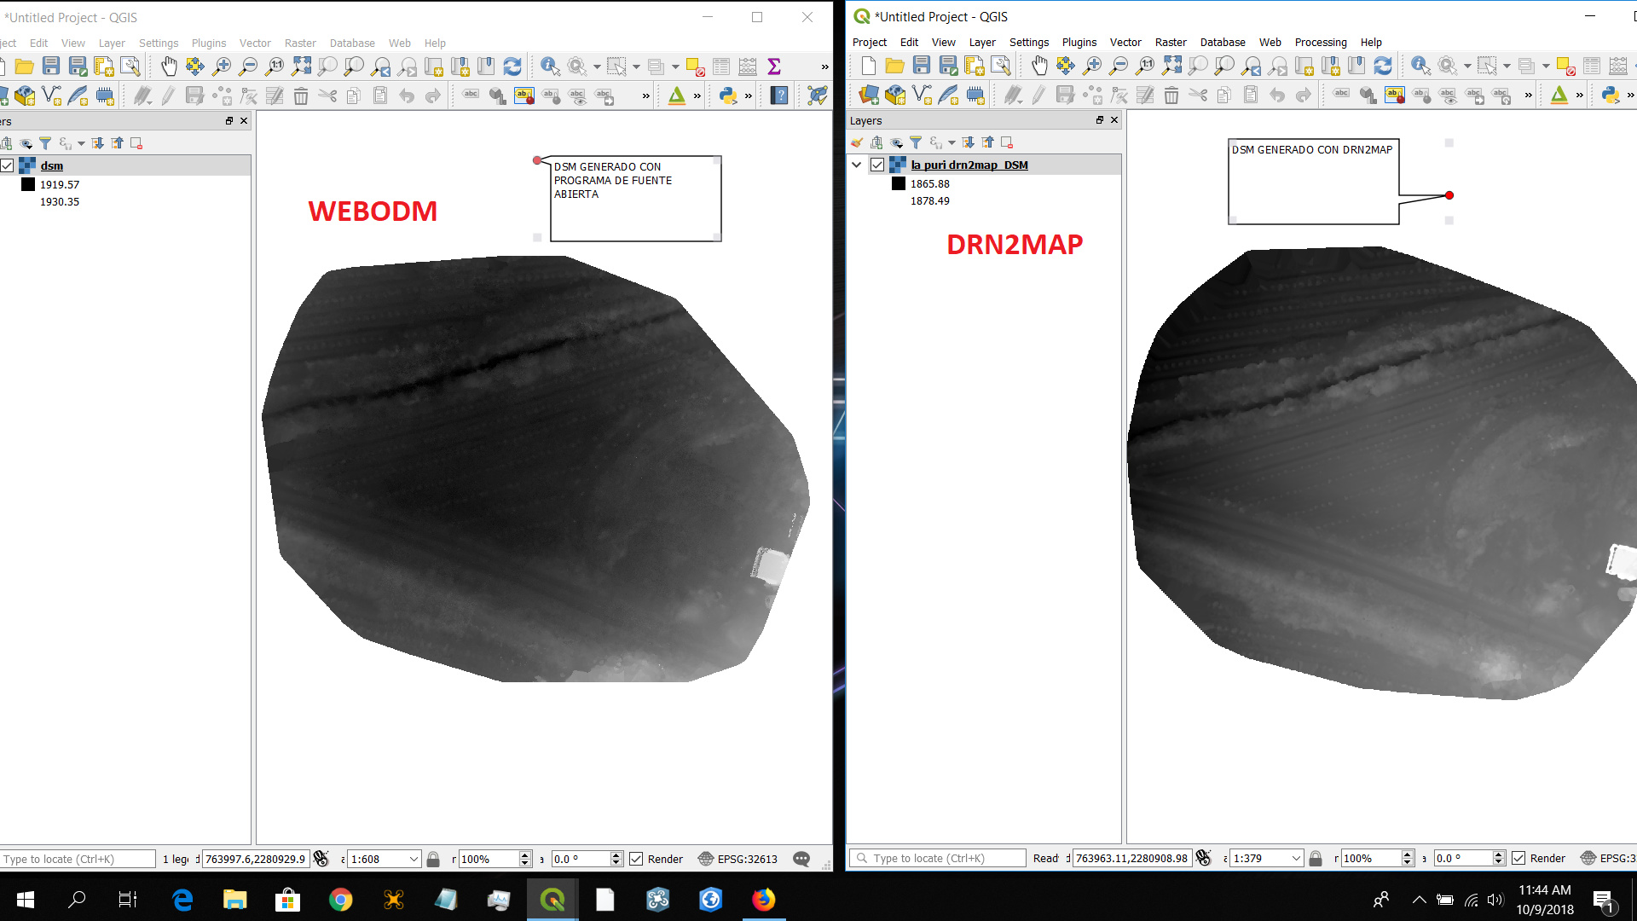
Task: Open the 1:379 scale dropdown
Action: coord(1294,858)
